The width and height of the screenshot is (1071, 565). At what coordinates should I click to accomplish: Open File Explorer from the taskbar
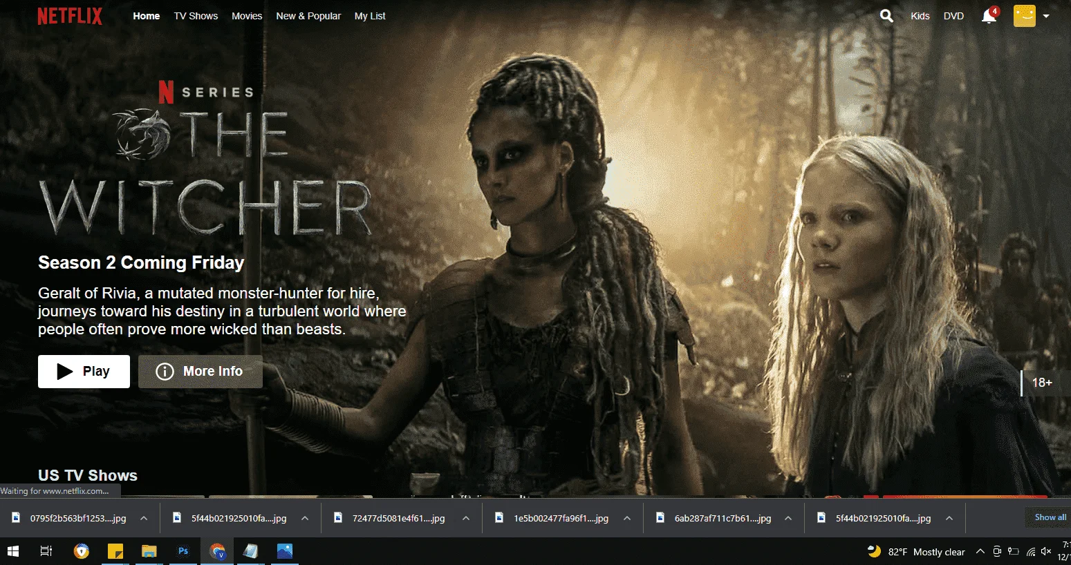[x=149, y=551]
